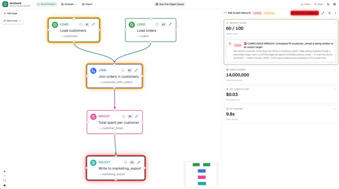This screenshot has height=189, width=339.
Task: Click the green database icon on Load orders
Action: (132, 25)
